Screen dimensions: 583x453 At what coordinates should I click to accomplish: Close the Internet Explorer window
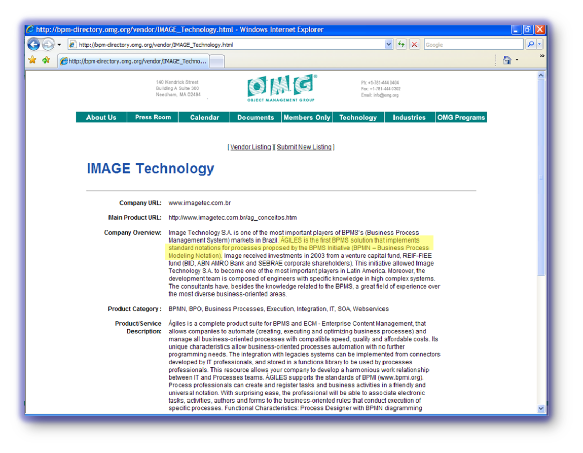coord(540,29)
